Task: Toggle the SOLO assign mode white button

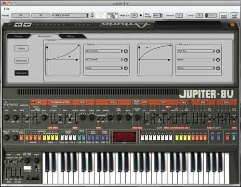Action: 62,137
